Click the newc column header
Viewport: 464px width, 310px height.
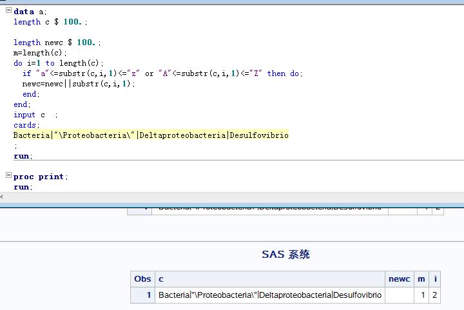(400, 279)
